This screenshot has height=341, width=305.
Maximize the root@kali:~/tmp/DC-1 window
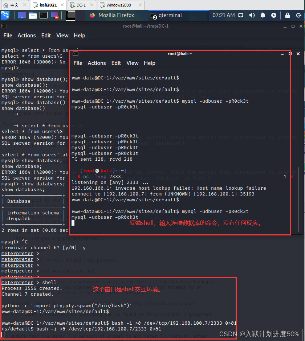pos(293,26)
